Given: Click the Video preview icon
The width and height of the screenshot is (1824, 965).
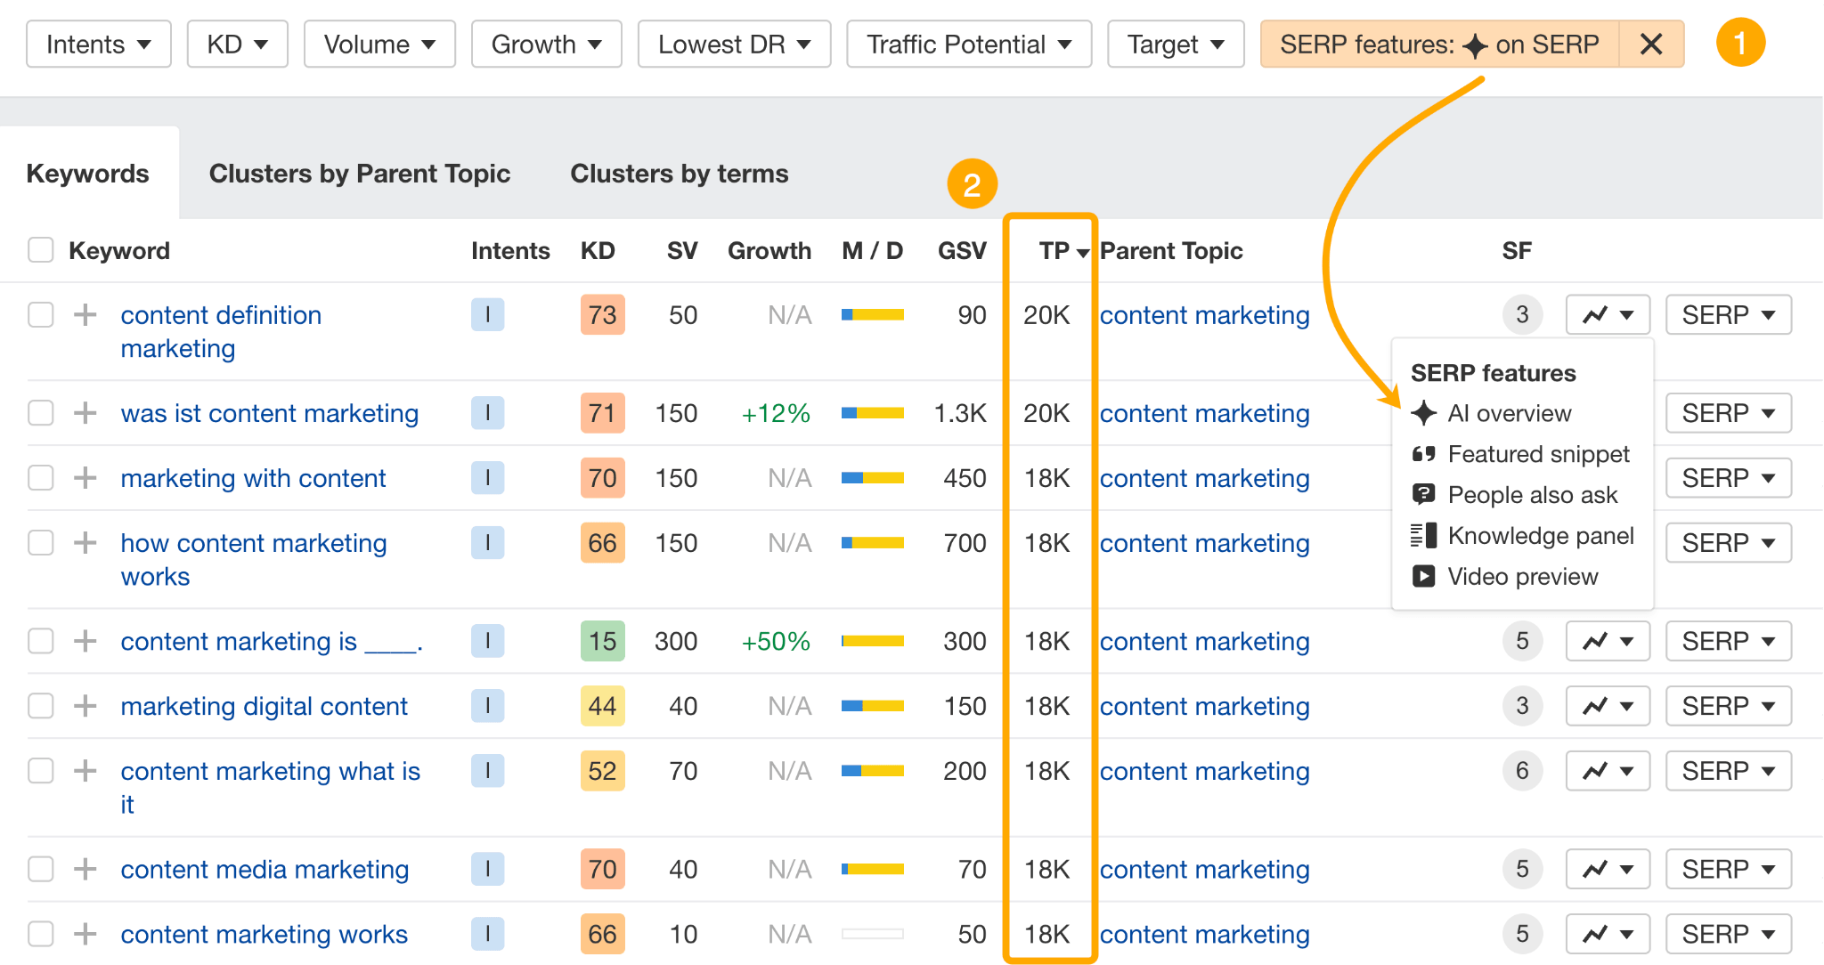Looking at the screenshot, I should click(x=1424, y=576).
